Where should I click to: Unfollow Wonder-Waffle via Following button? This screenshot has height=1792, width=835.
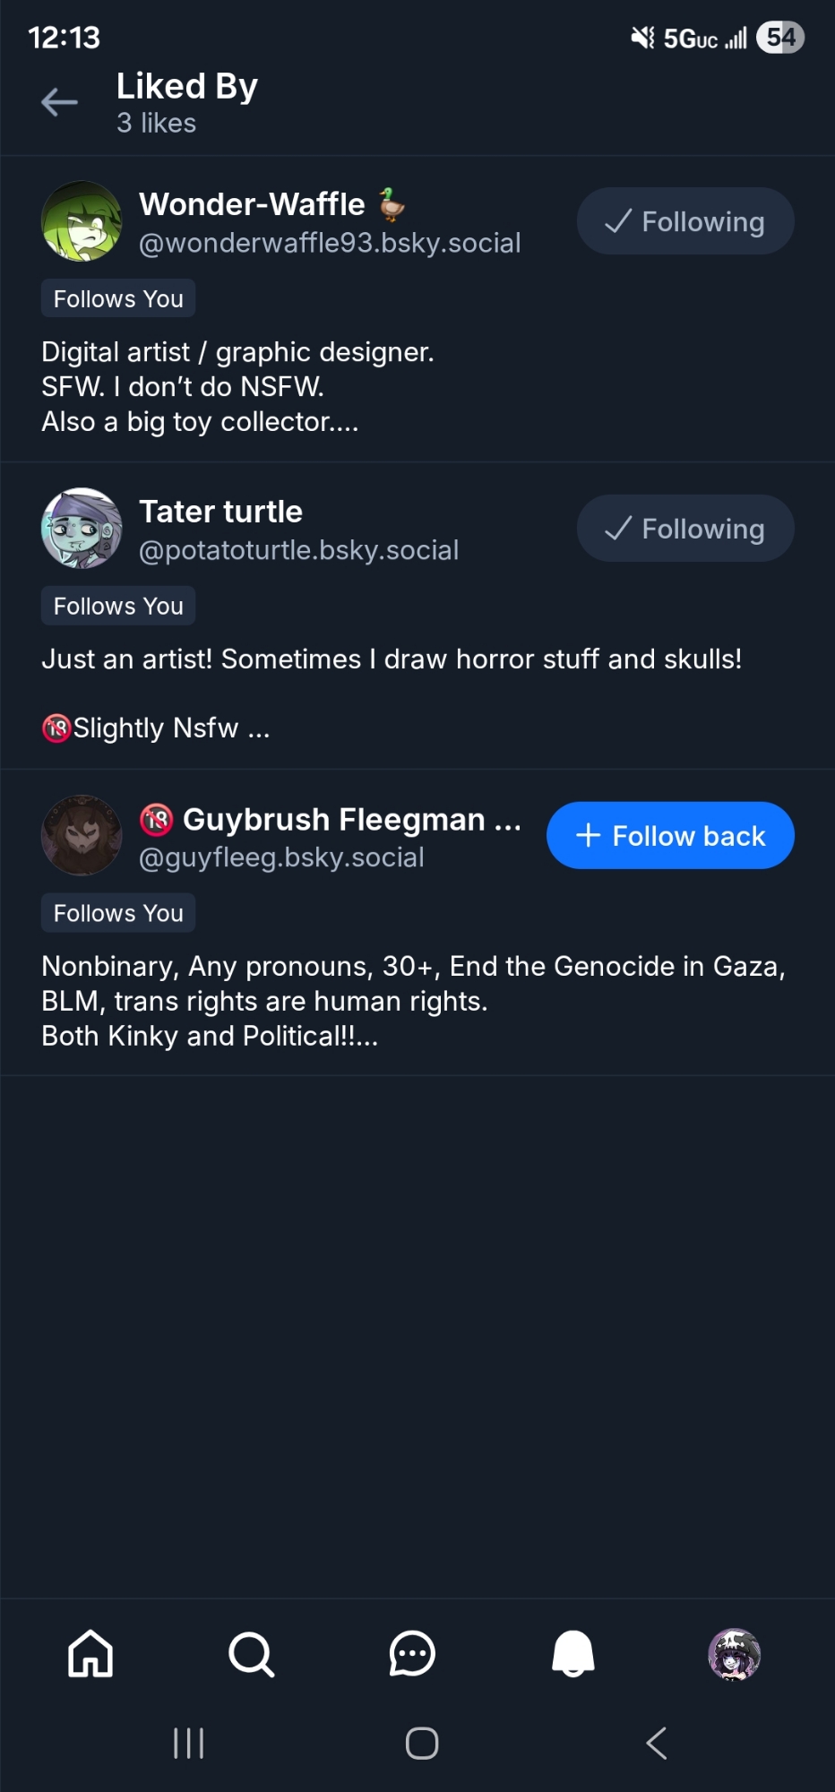685,221
